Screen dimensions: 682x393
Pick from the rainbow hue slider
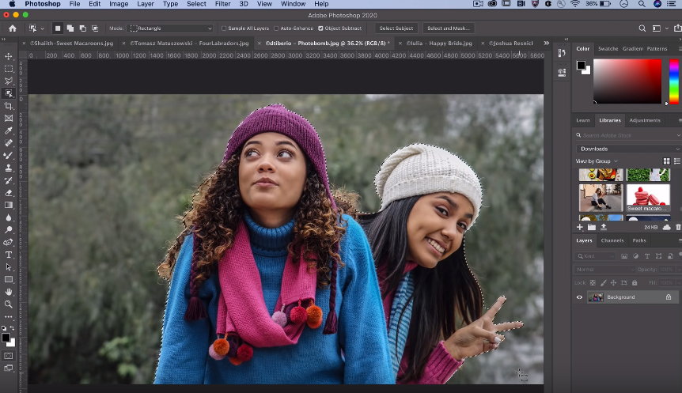coord(674,81)
